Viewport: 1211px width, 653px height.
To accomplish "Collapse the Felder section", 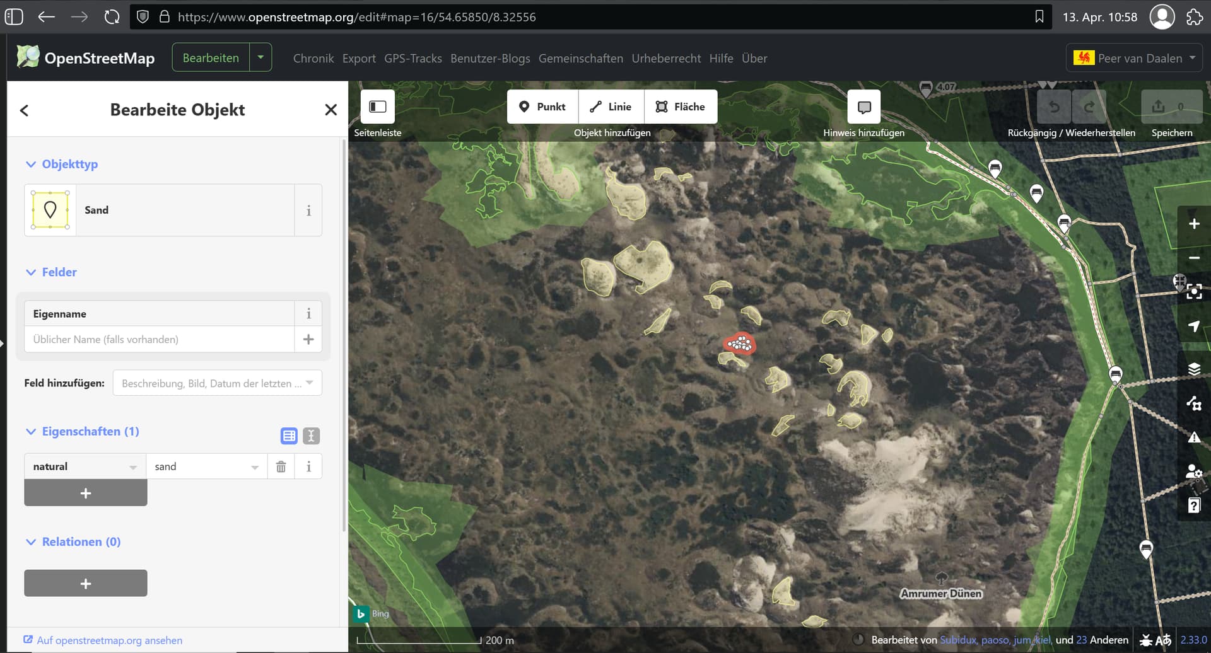I will (51, 272).
